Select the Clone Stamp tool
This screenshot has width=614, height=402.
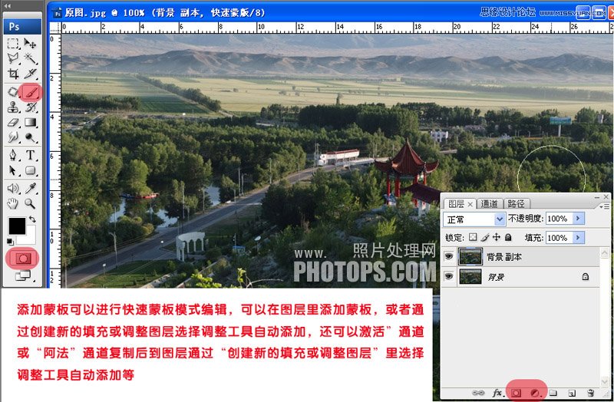(13, 107)
